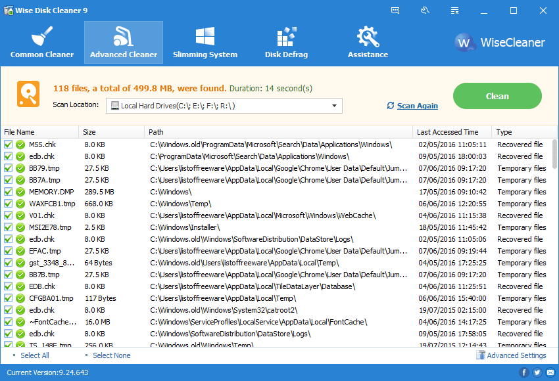The width and height of the screenshot is (559, 381).
Task: Click the green status icon for MSI2E78.tmp
Action: coord(20,227)
